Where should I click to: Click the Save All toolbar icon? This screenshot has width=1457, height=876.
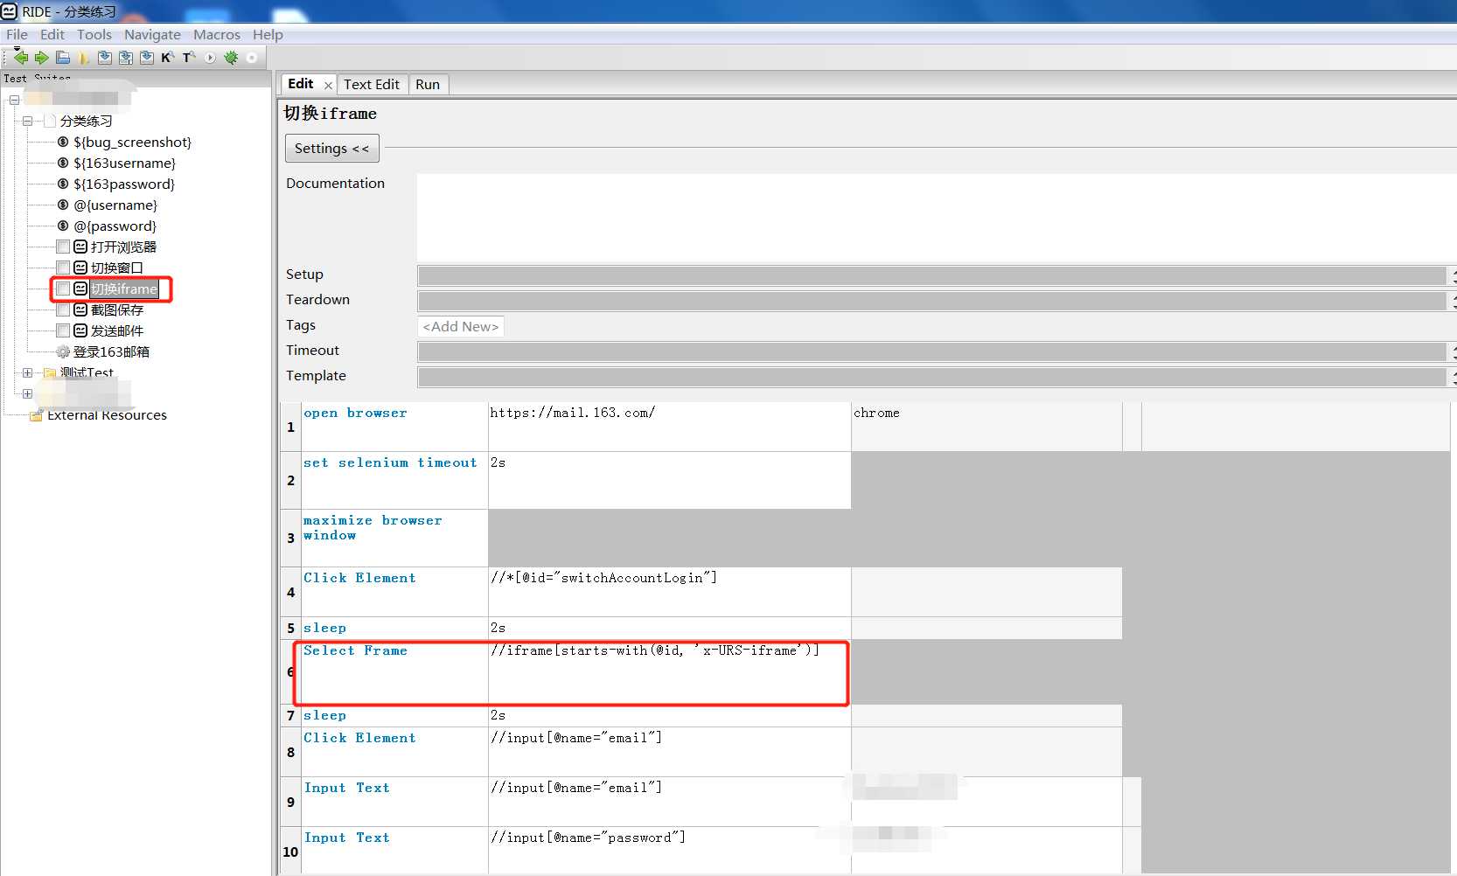pyautogui.click(x=126, y=58)
